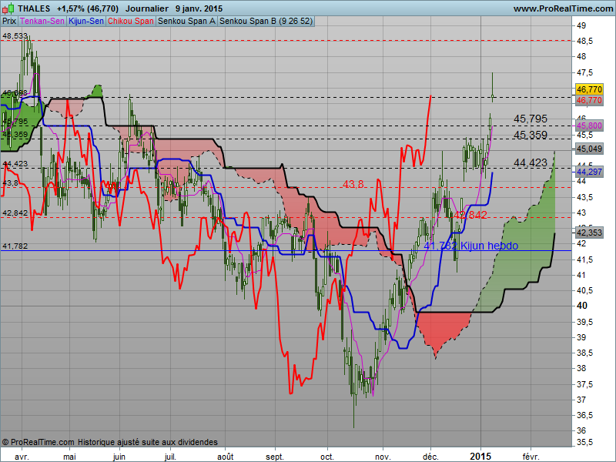Image resolution: width=616 pixels, height=462 pixels.
Task: Click the yellow 46,770 price tag
Action: tap(589, 89)
